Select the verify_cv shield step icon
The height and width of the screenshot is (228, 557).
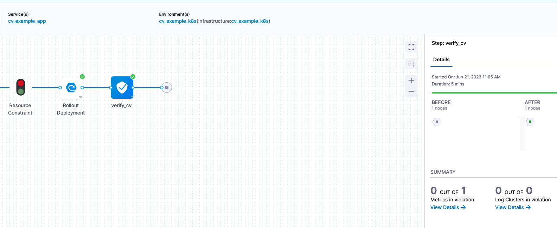(122, 88)
